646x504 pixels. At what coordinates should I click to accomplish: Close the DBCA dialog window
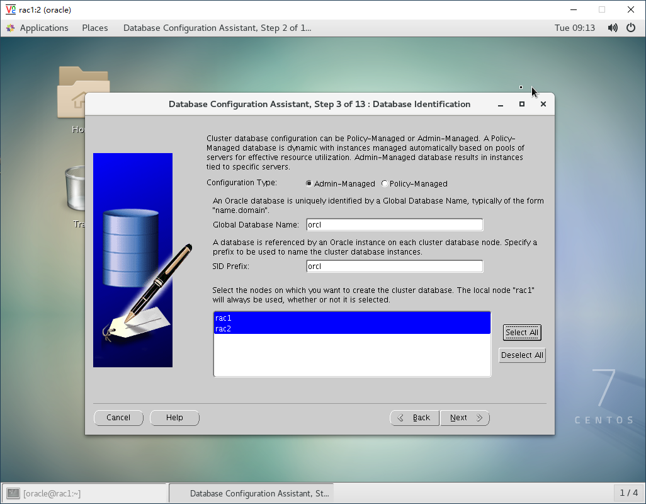point(543,104)
